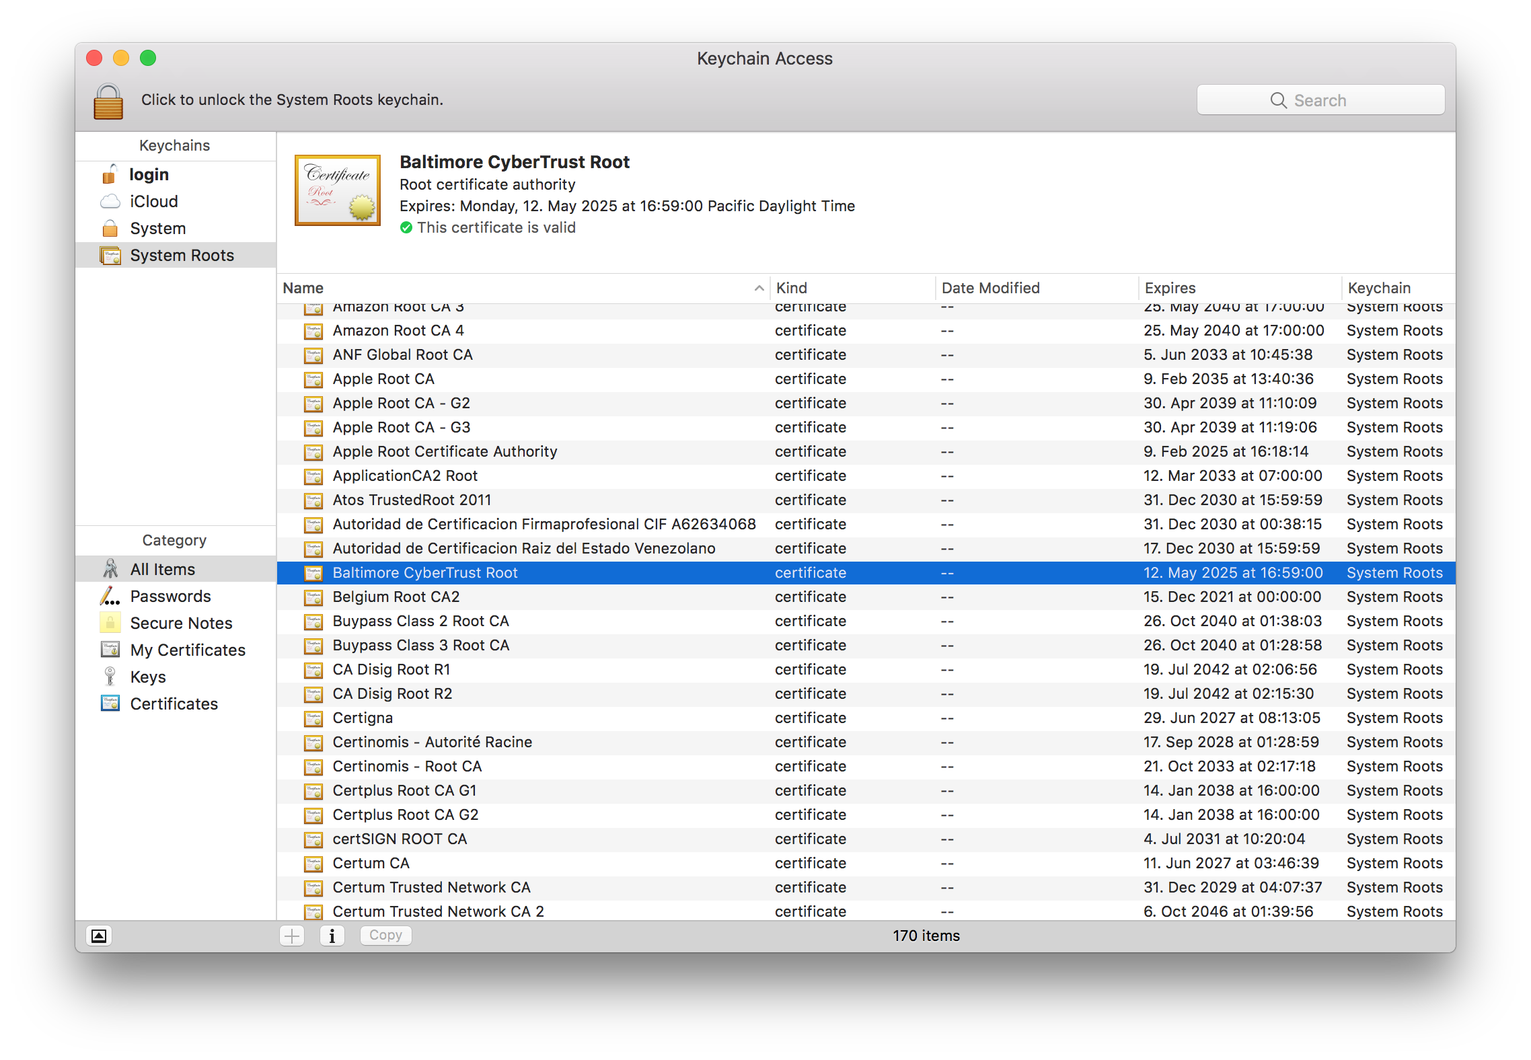
Task: Click the info button
Action: coord(332,936)
